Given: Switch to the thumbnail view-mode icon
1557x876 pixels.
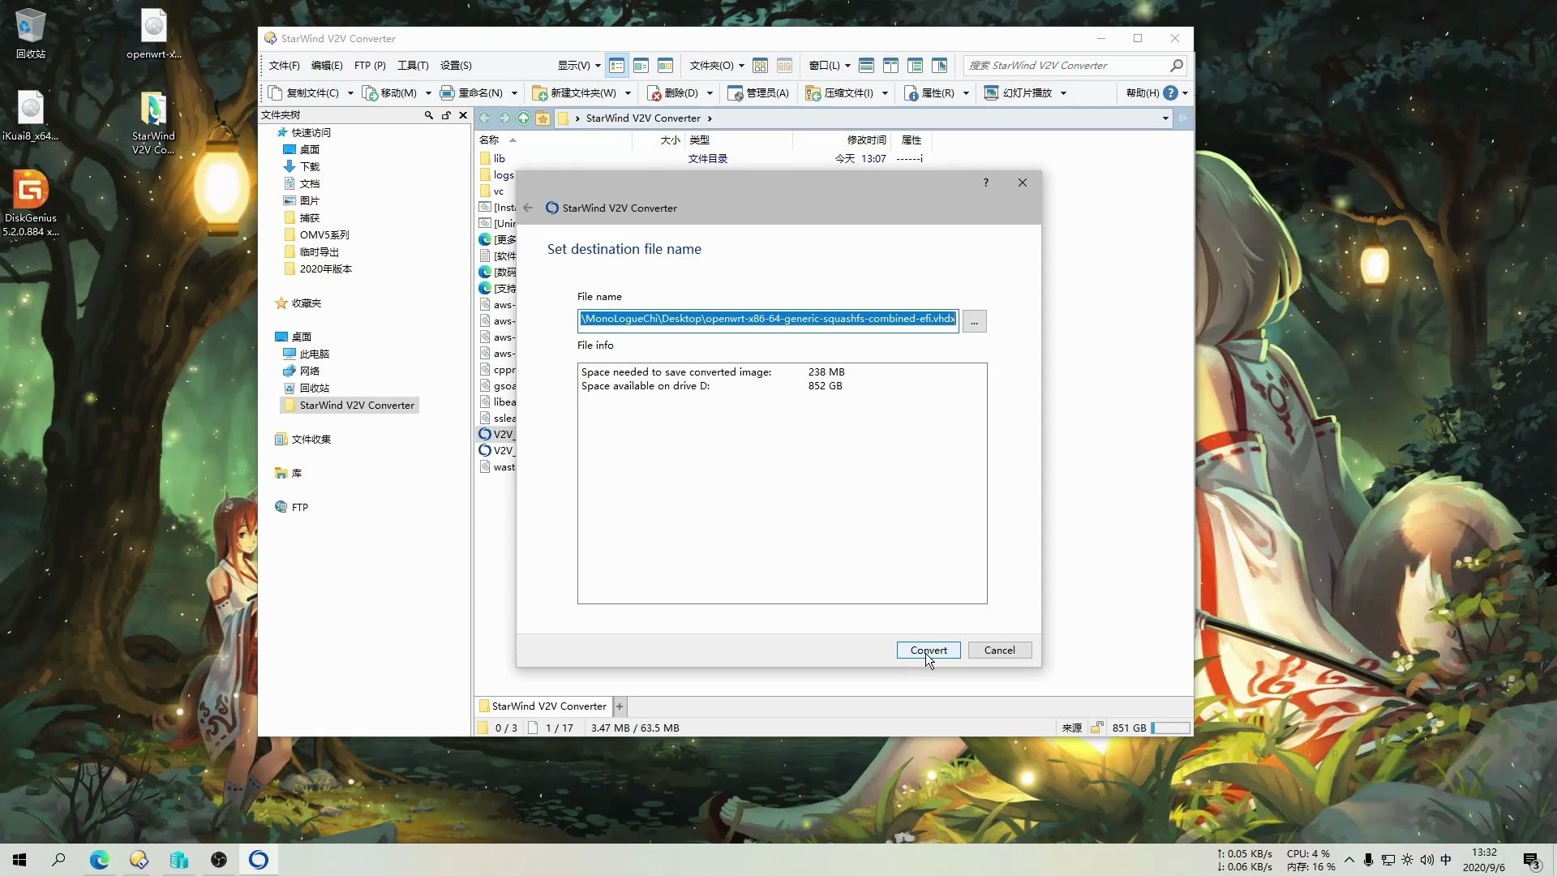Looking at the screenshot, I should point(665,65).
